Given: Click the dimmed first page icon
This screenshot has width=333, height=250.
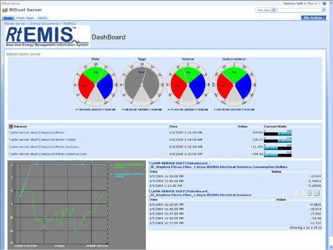Looking at the screenshot, I should click(x=296, y=193).
